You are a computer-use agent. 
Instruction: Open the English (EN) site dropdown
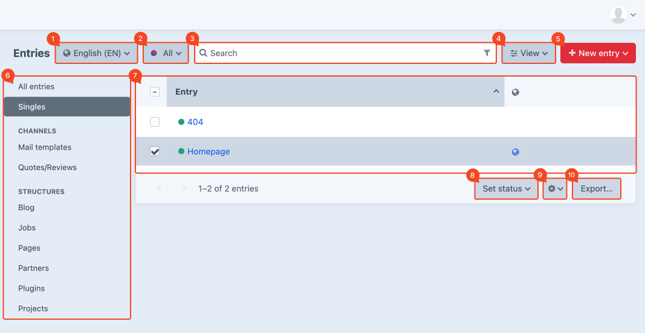tap(97, 53)
